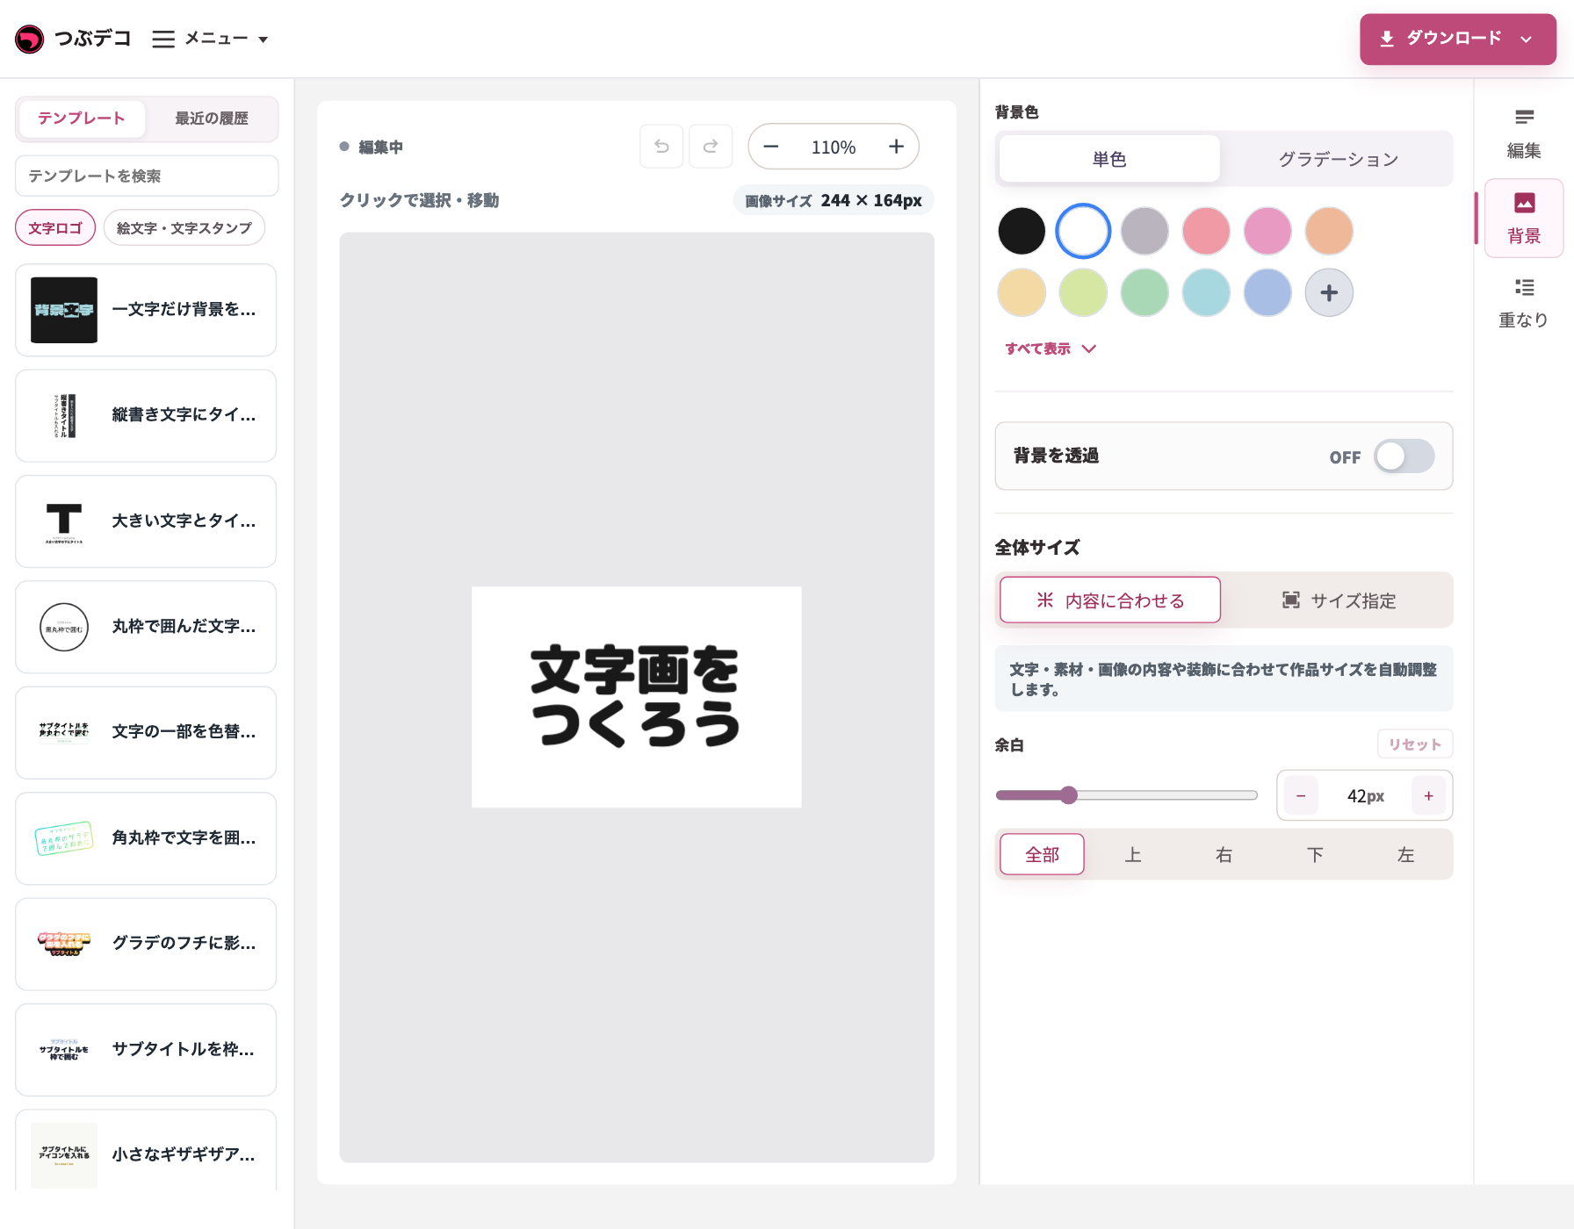The width and height of the screenshot is (1574, 1229).
Task: Expand the download options chevron
Action: tap(1527, 39)
